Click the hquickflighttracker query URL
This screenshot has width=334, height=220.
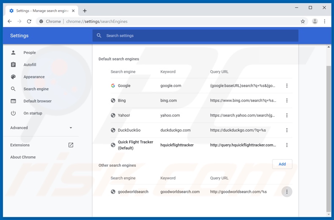(243, 145)
